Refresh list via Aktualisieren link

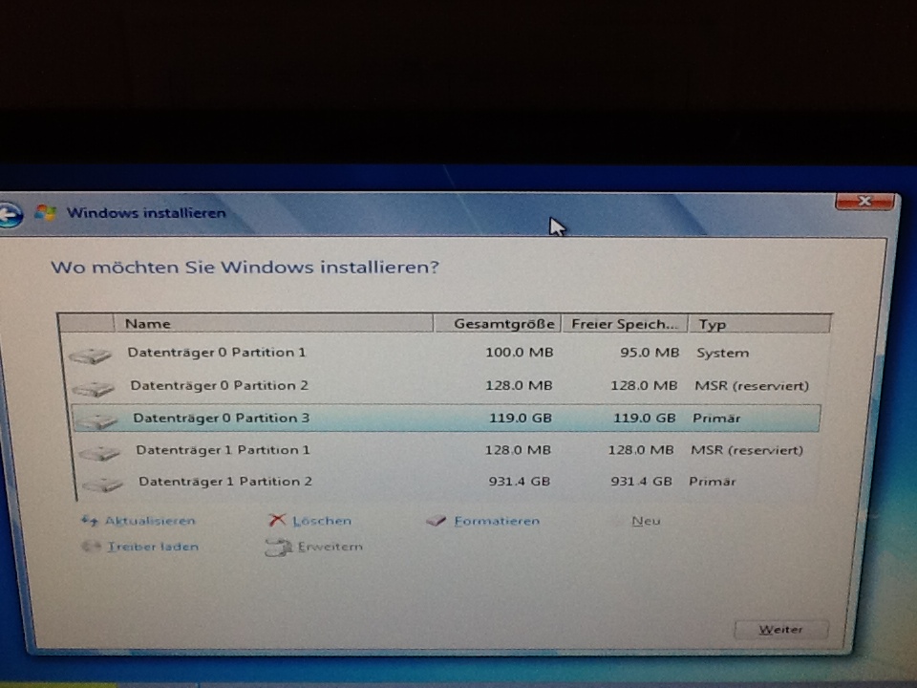(x=150, y=521)
